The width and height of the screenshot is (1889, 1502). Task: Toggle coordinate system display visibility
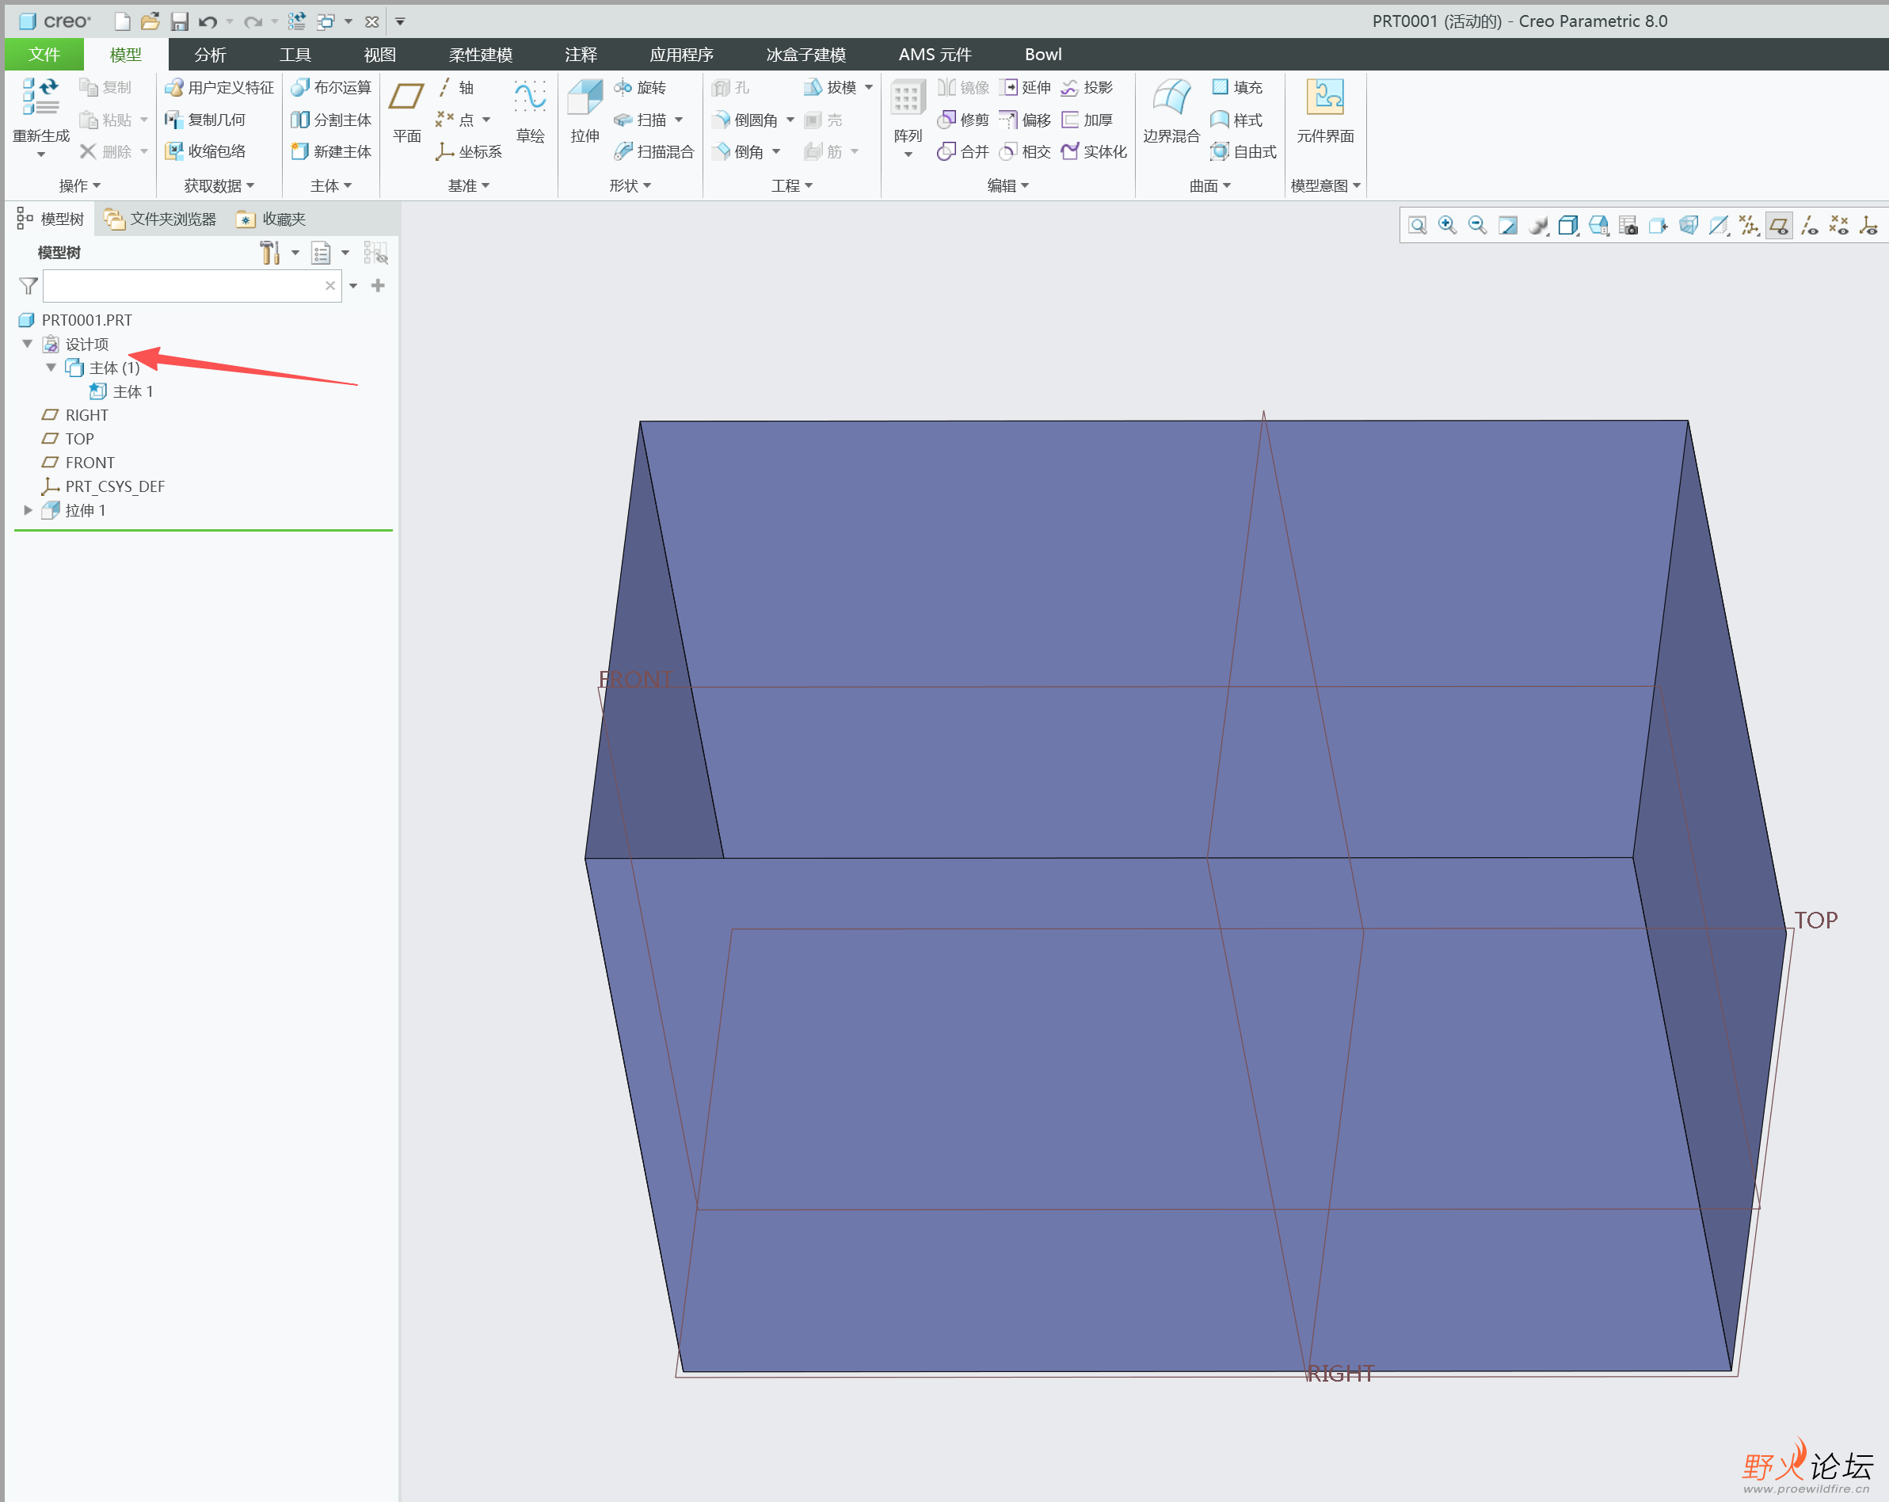(1868, 225)
